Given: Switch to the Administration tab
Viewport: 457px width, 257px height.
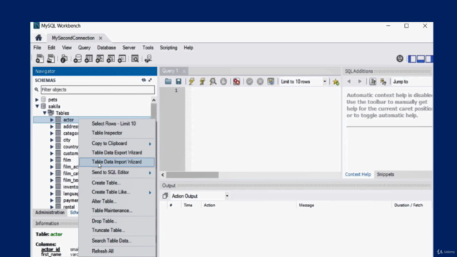Looking at the screenshot, I should tap(50, 213).
